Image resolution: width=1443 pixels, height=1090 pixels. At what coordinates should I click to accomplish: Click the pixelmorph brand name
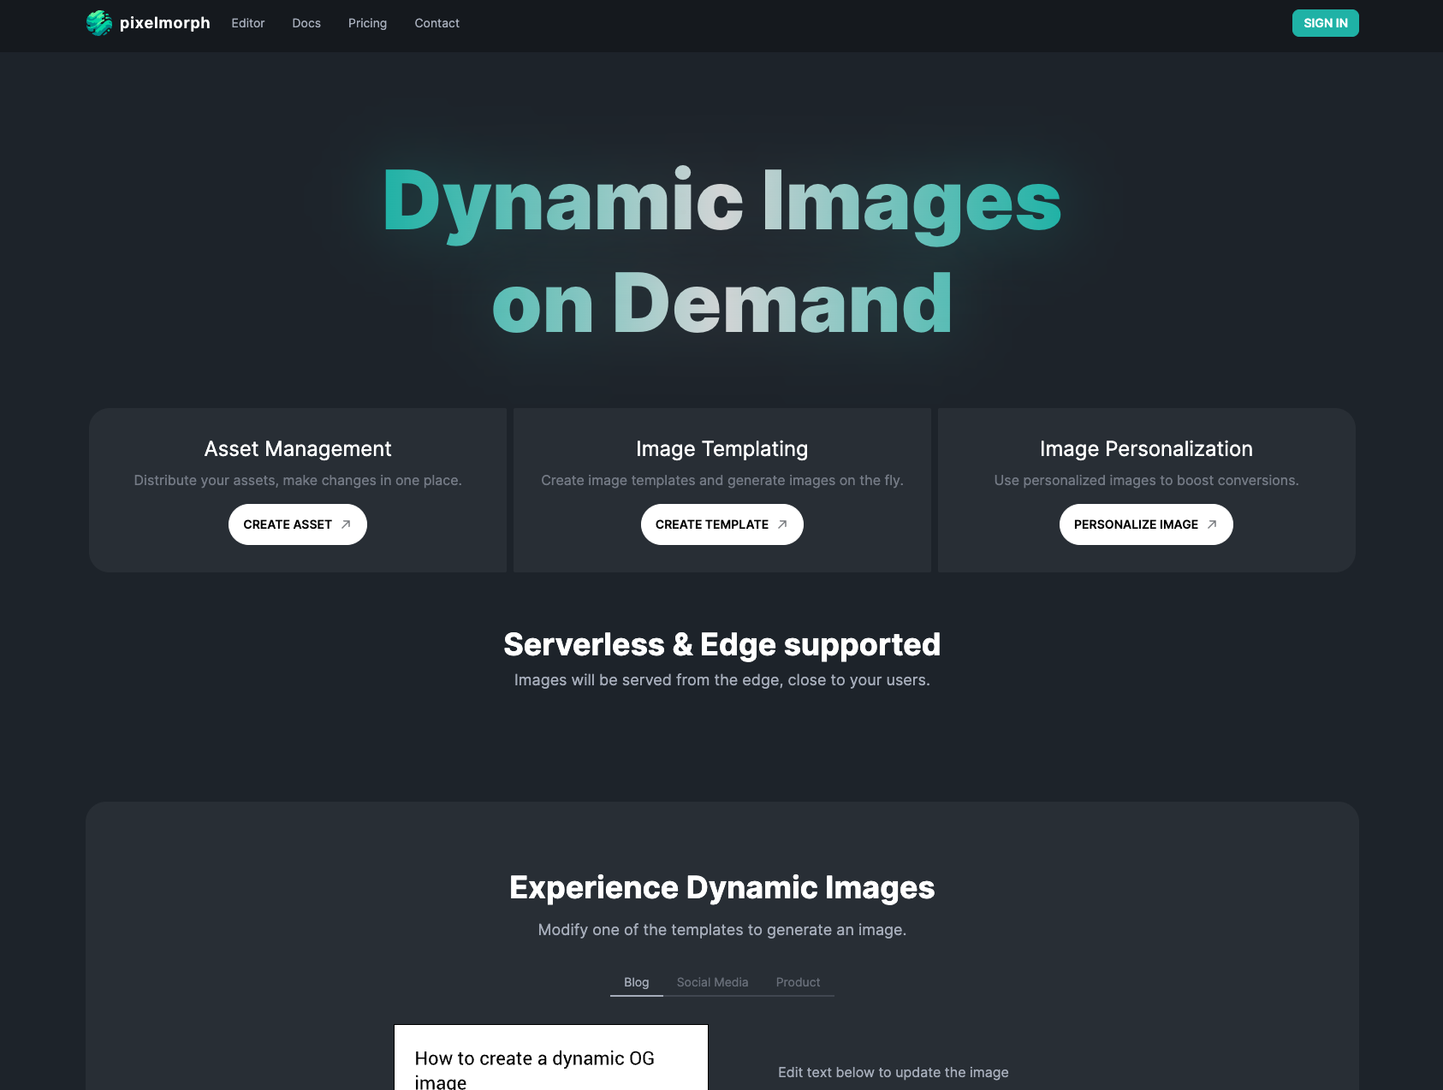coord(165,23)
